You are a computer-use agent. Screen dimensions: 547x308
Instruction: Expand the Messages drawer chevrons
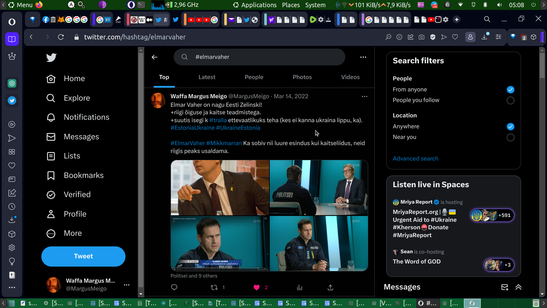519,287
